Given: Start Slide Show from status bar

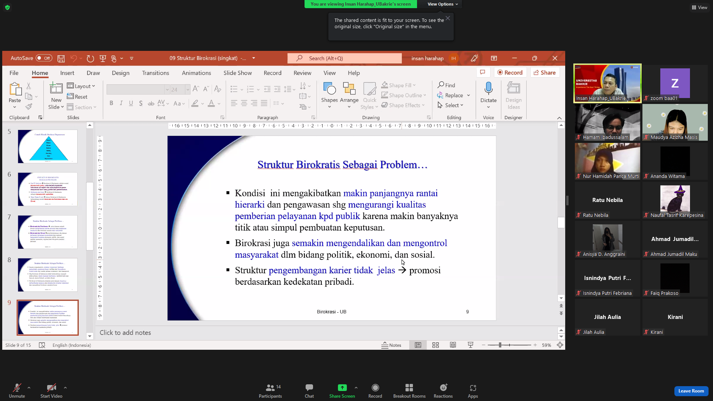Looking at the screenshot, I should tap(471, 345).
